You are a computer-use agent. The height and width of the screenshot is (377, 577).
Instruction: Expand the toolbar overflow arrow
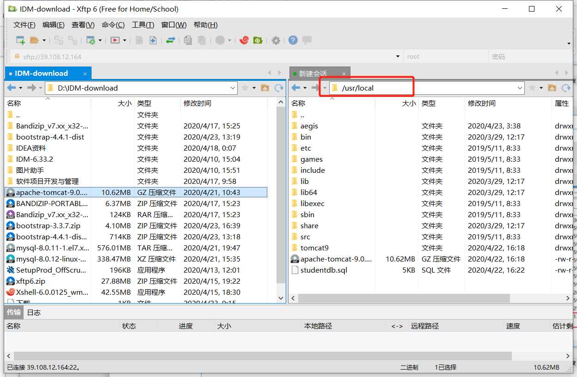(x=569, y=43)
